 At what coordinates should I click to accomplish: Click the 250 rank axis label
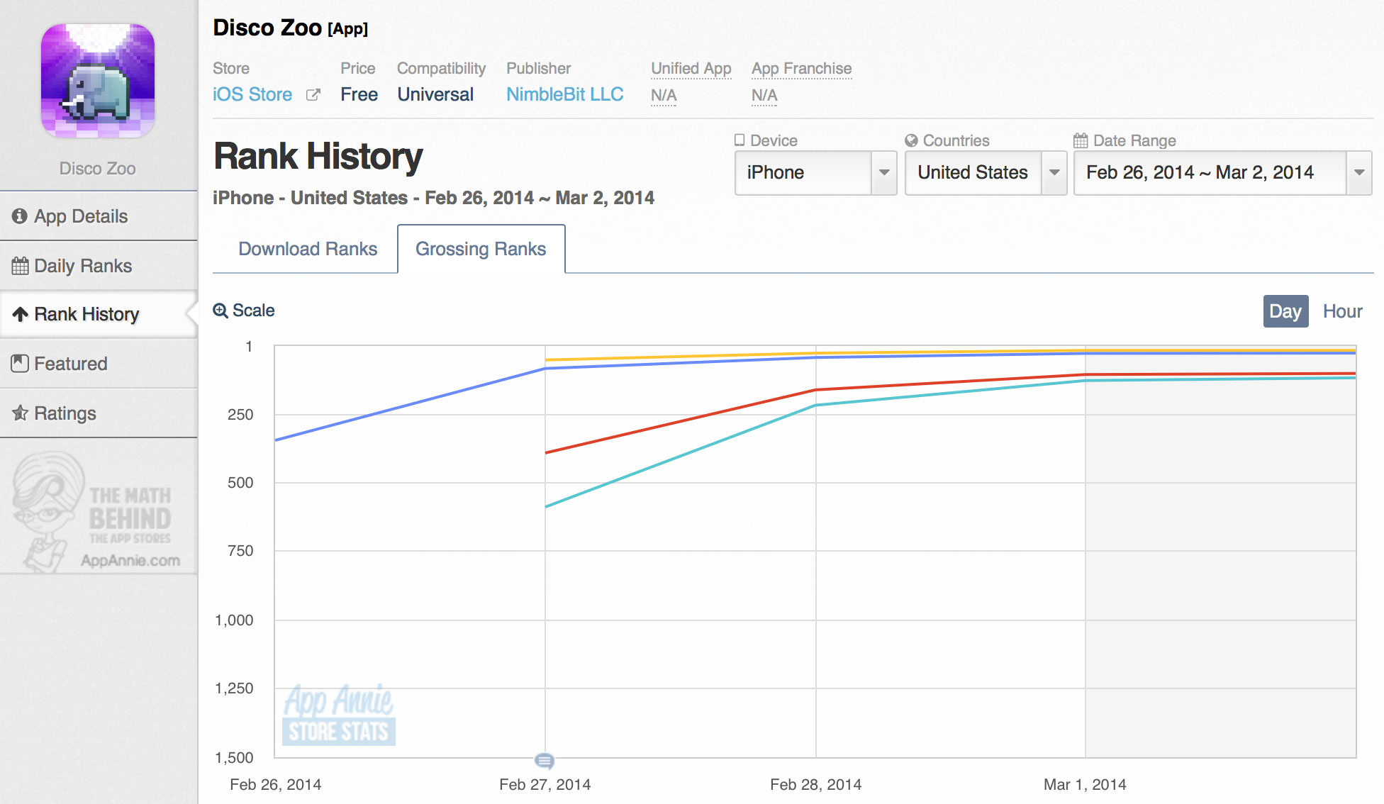click(240, 414)
